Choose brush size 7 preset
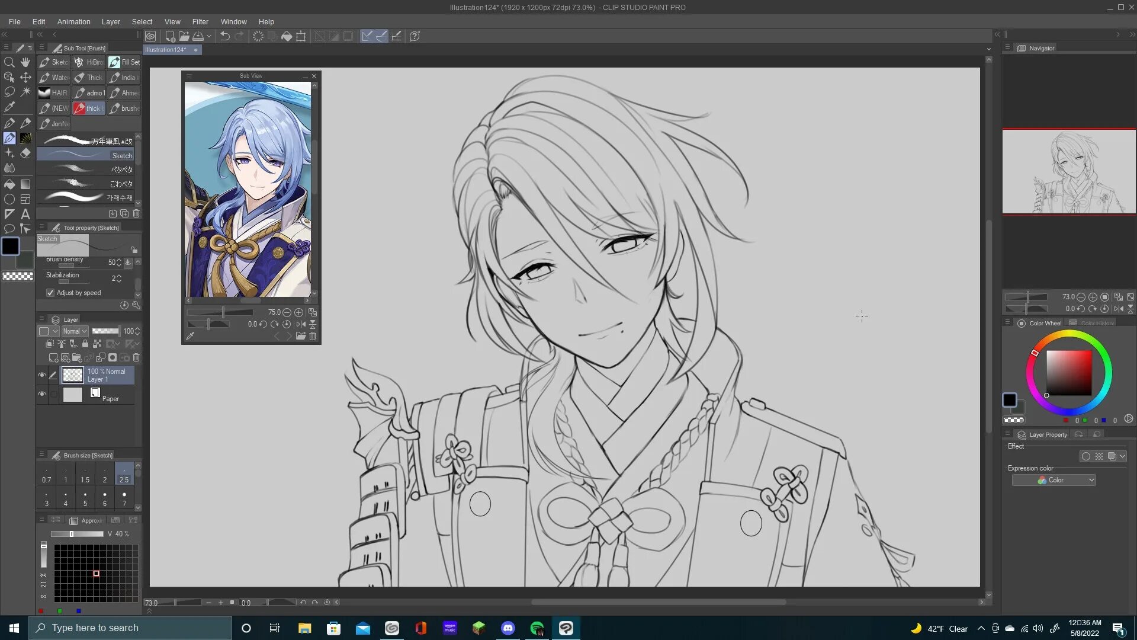The width and height of the screenshot is (1137, 640). (124, 498)
